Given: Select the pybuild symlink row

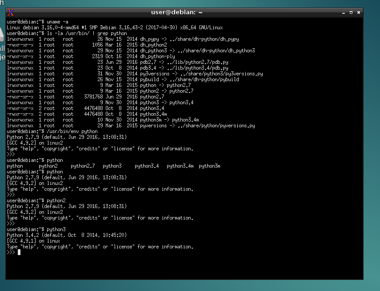Looking at the screenshot, I should [123, 79].
